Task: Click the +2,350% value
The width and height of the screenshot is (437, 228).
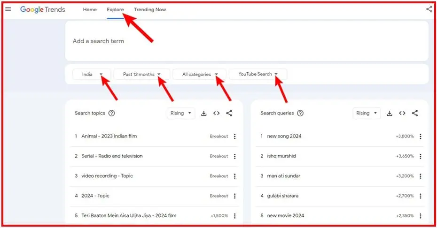Action: 405,216
